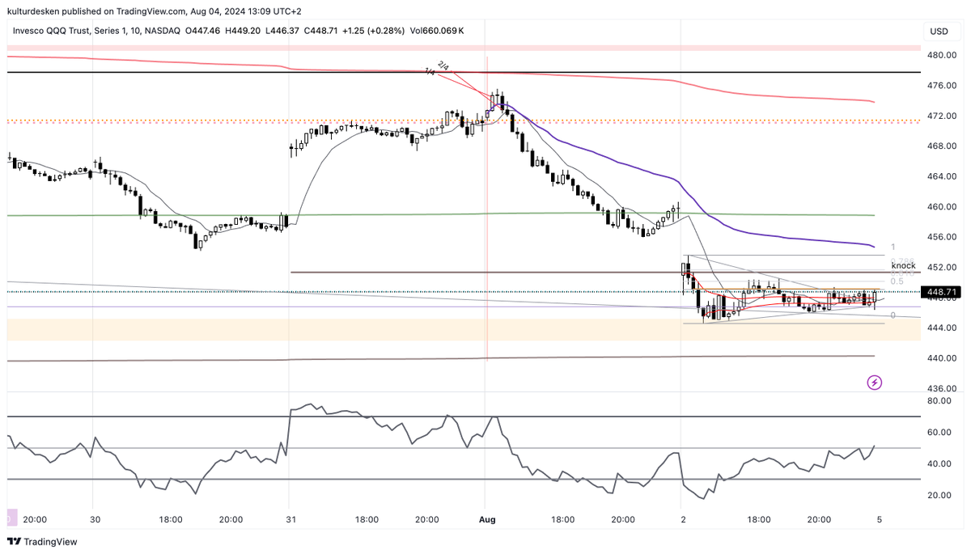
Task: Select the 'Aug' marker on the time axis
Action: [x=487, y=520]
